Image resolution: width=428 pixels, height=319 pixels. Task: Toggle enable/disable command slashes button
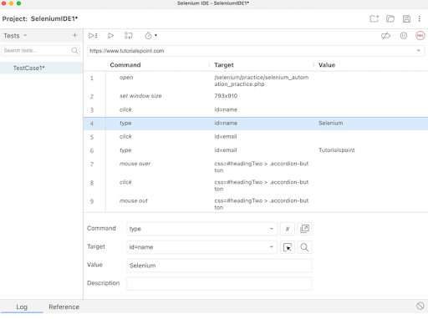pyautogui.click(x=288, y=229)
